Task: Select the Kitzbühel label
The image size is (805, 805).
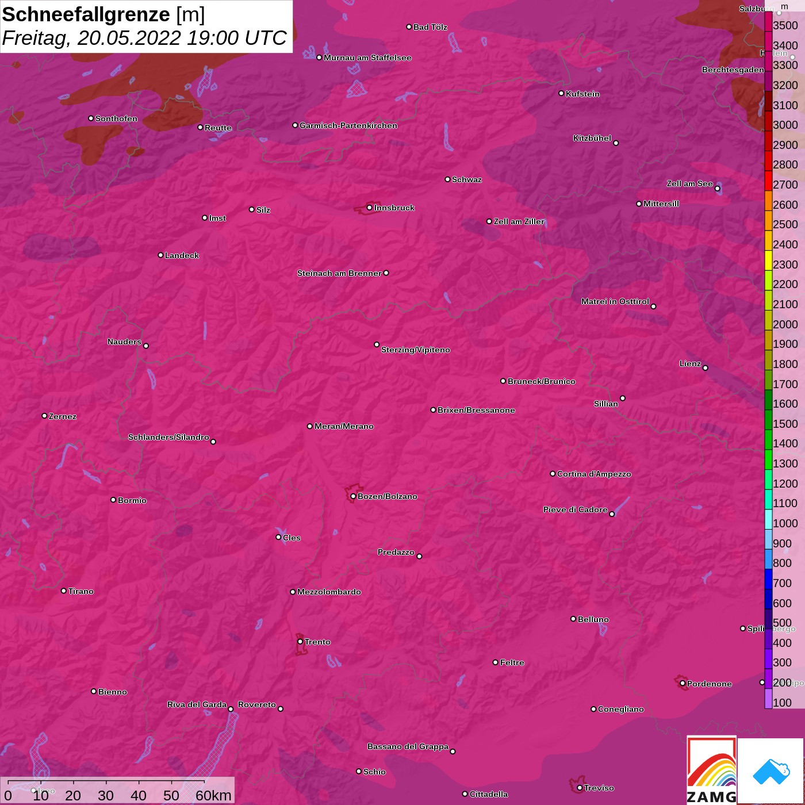Action: point(592,138)
